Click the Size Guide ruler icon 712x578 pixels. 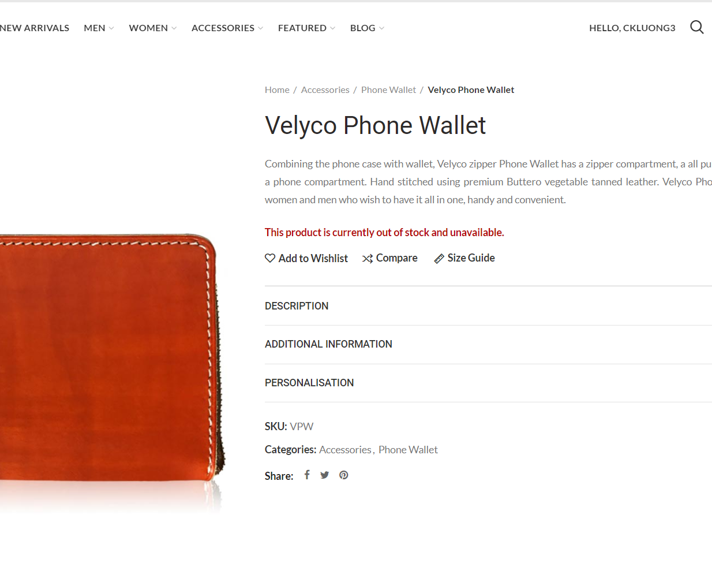pyautogui.click(x=439, y=259)
